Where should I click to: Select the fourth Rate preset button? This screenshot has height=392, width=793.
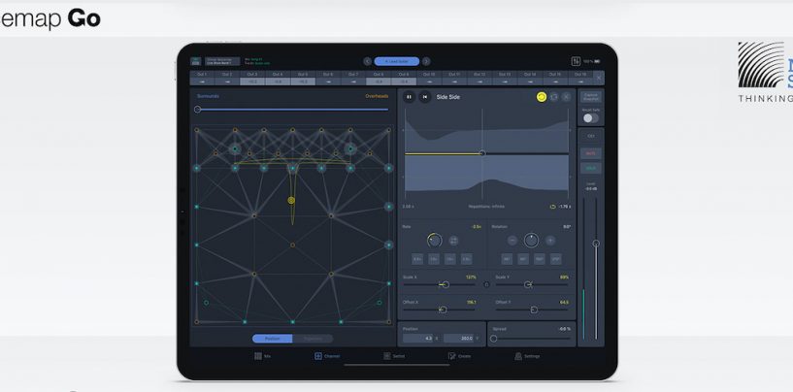(466, 259)
